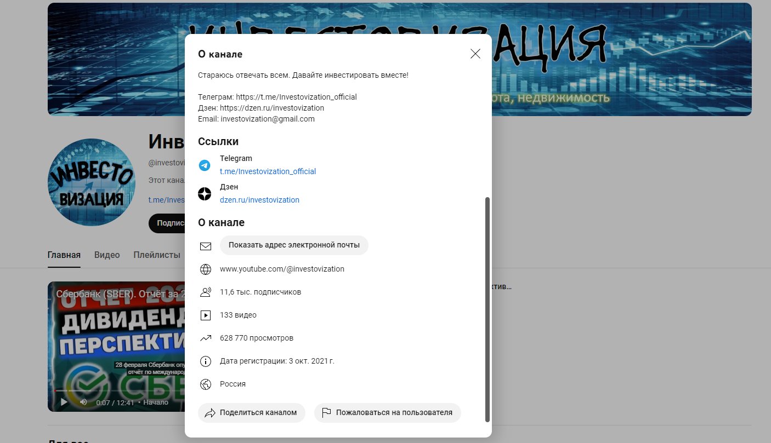Share the channel via Поделиться каналом
This screenshot has height=443, width=771.
[x=251, y=413]
